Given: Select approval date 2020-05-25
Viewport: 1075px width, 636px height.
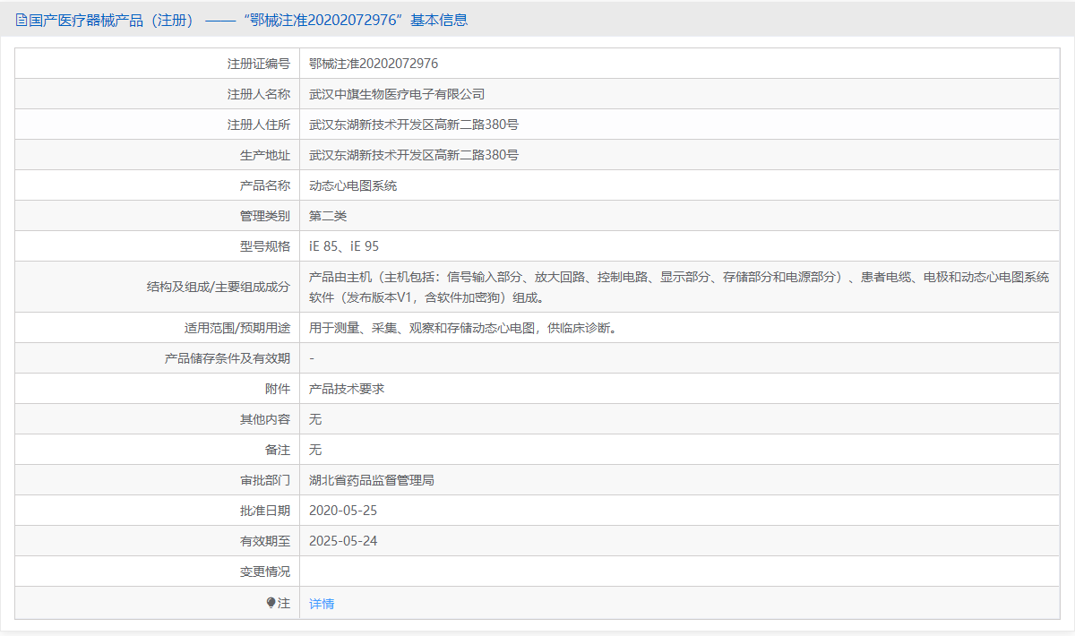Looking at the screenshot, I should pos(343,511).
